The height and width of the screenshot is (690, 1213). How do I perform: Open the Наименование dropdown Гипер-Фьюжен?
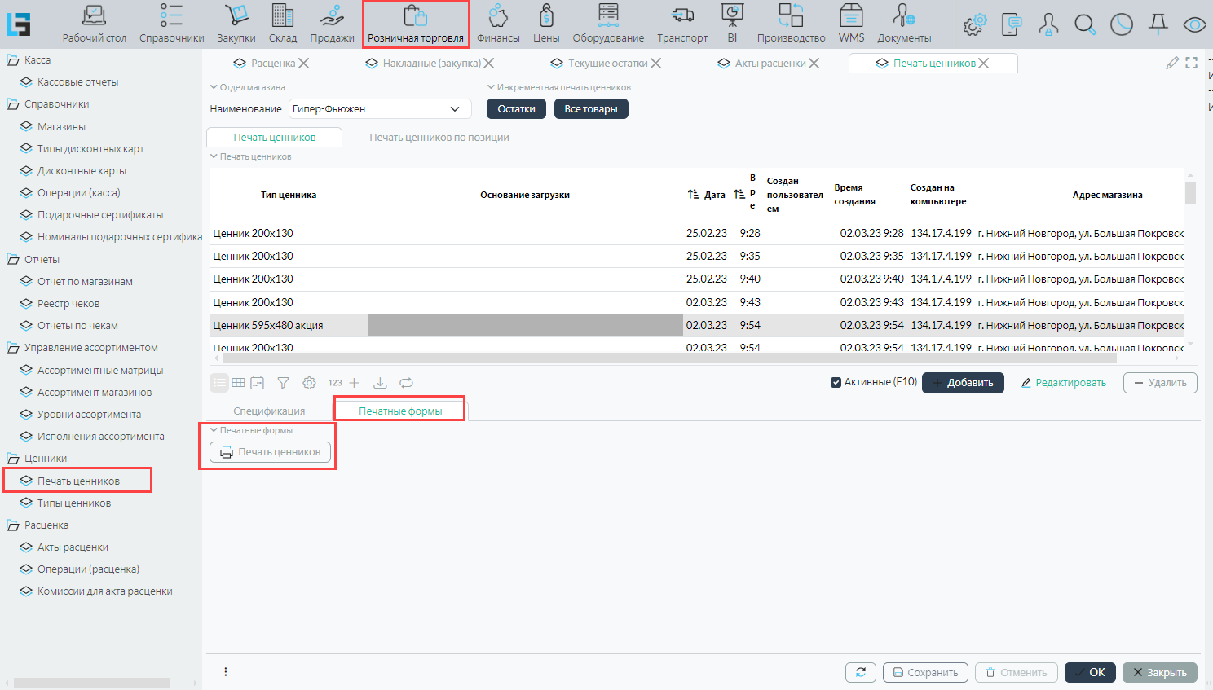pos(380,109)
